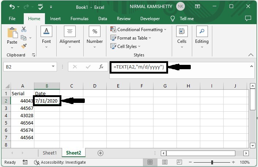Screen dimensions: 258x167
Task: Open the Review tab
Action: coord(124,19)
